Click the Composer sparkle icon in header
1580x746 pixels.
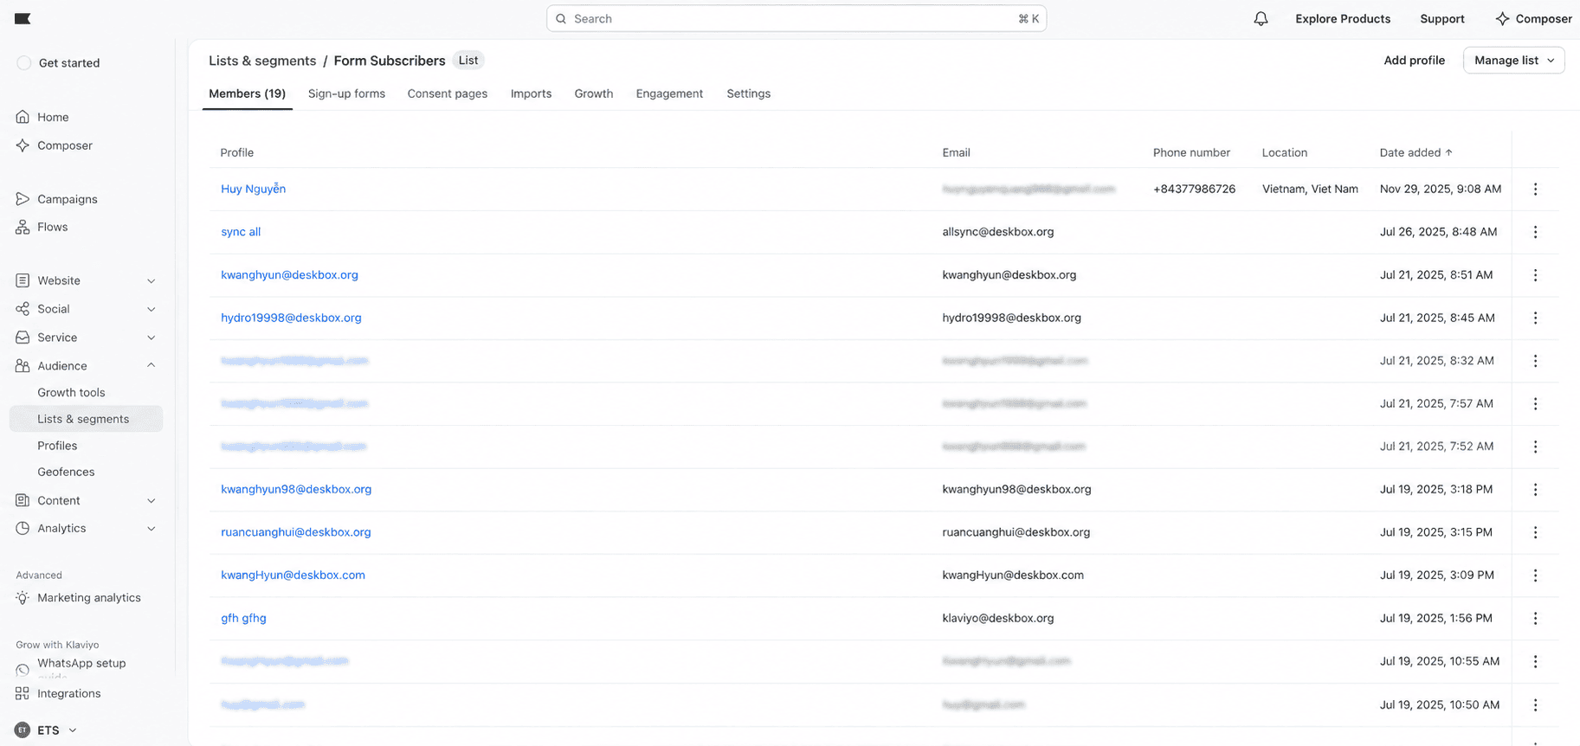click(x=1502, y=18)
